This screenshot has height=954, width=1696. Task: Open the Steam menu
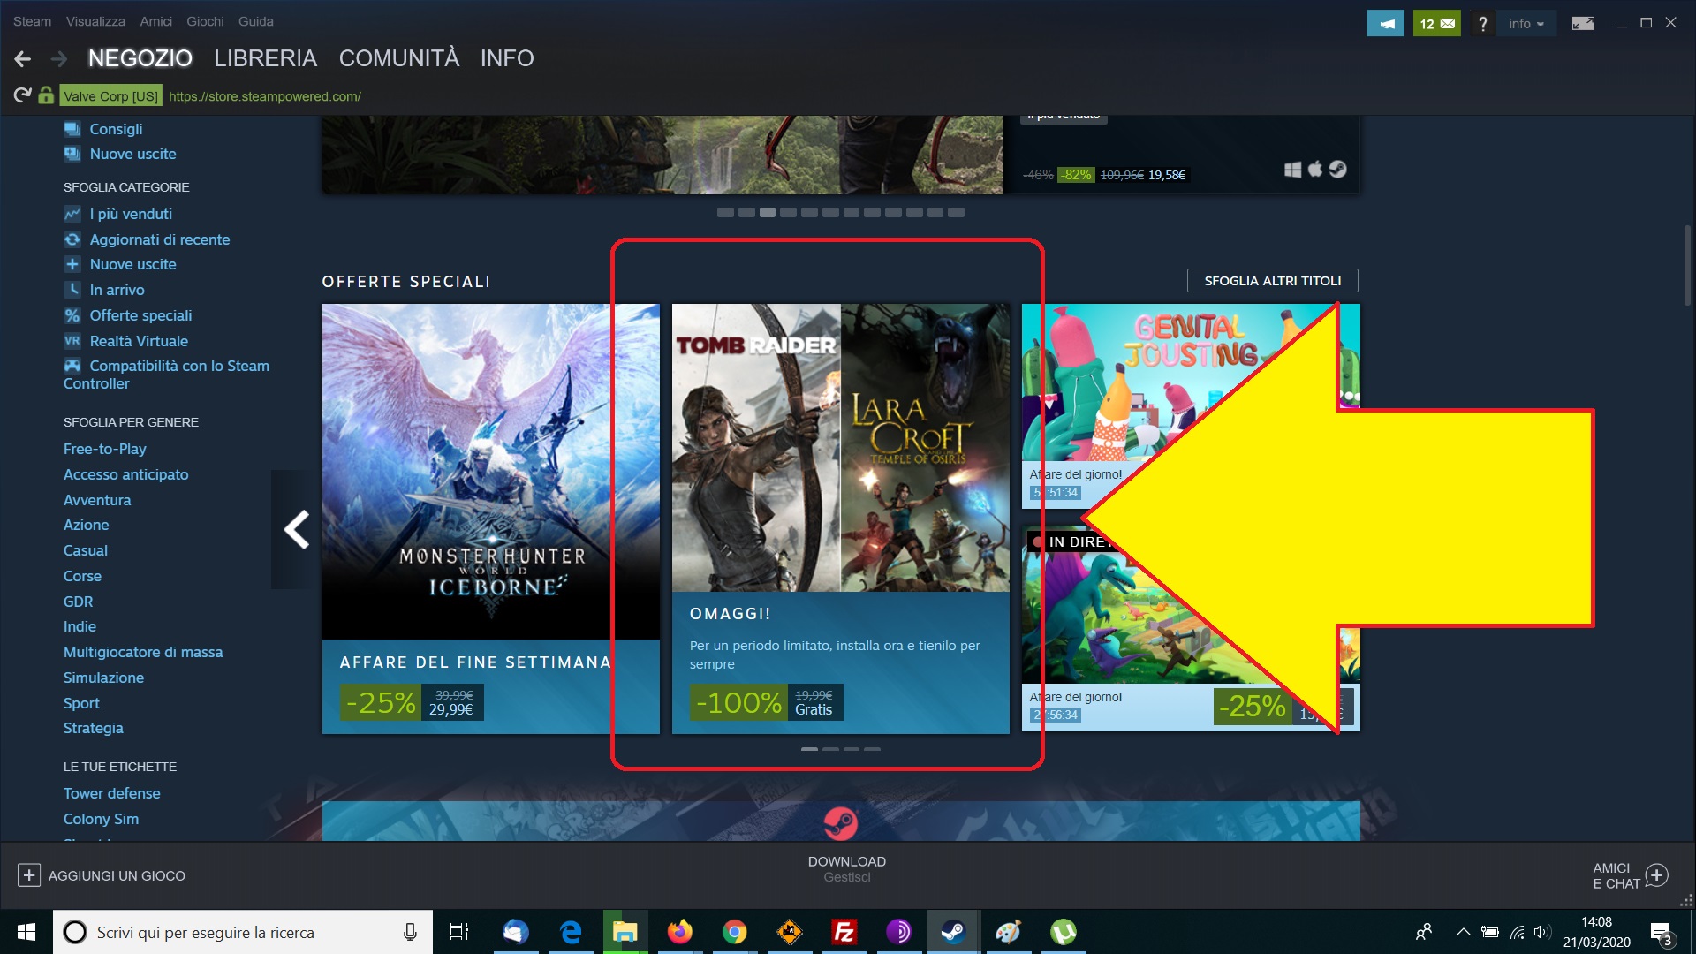pos(33,21)
